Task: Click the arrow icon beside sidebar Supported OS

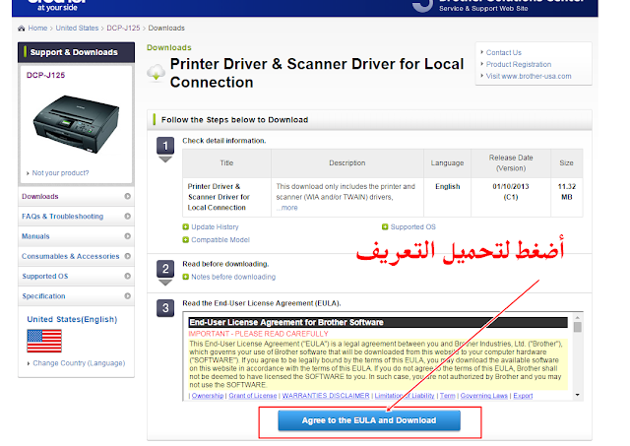Action: [x=127, y=276]
